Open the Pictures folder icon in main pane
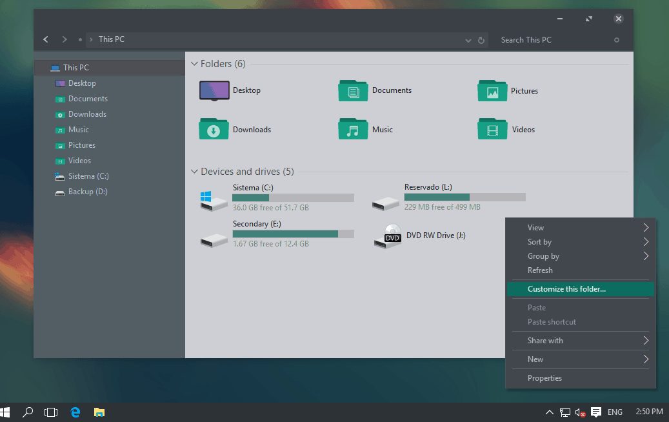 (x=492, y=90)
